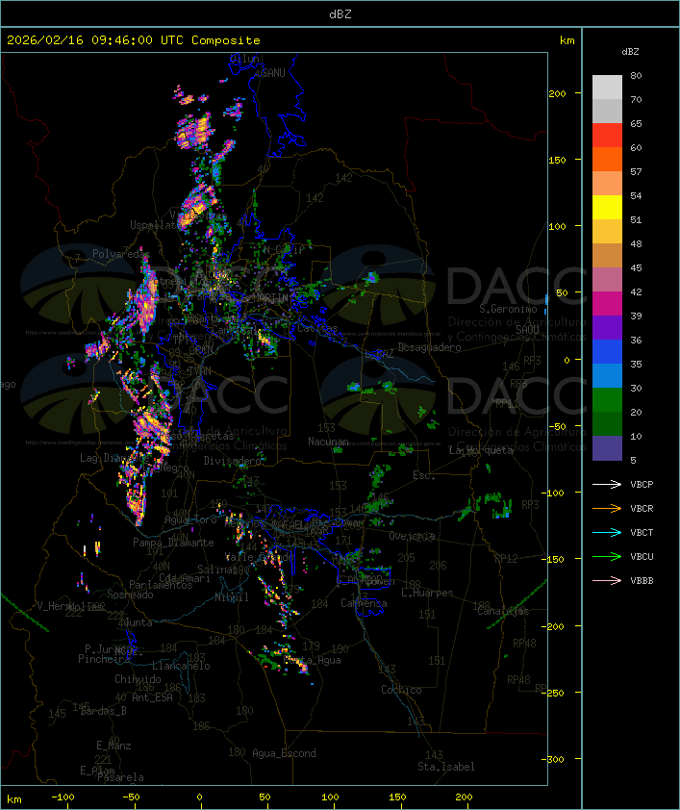Click the 100 tick on the horizontal axis

(x=330, y=797)
